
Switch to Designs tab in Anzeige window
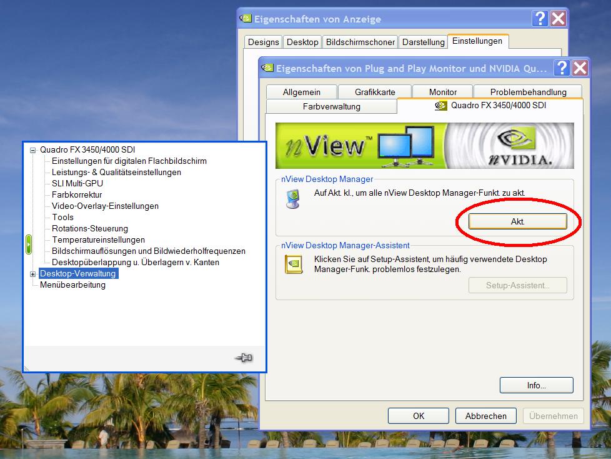tap(264, 42)
